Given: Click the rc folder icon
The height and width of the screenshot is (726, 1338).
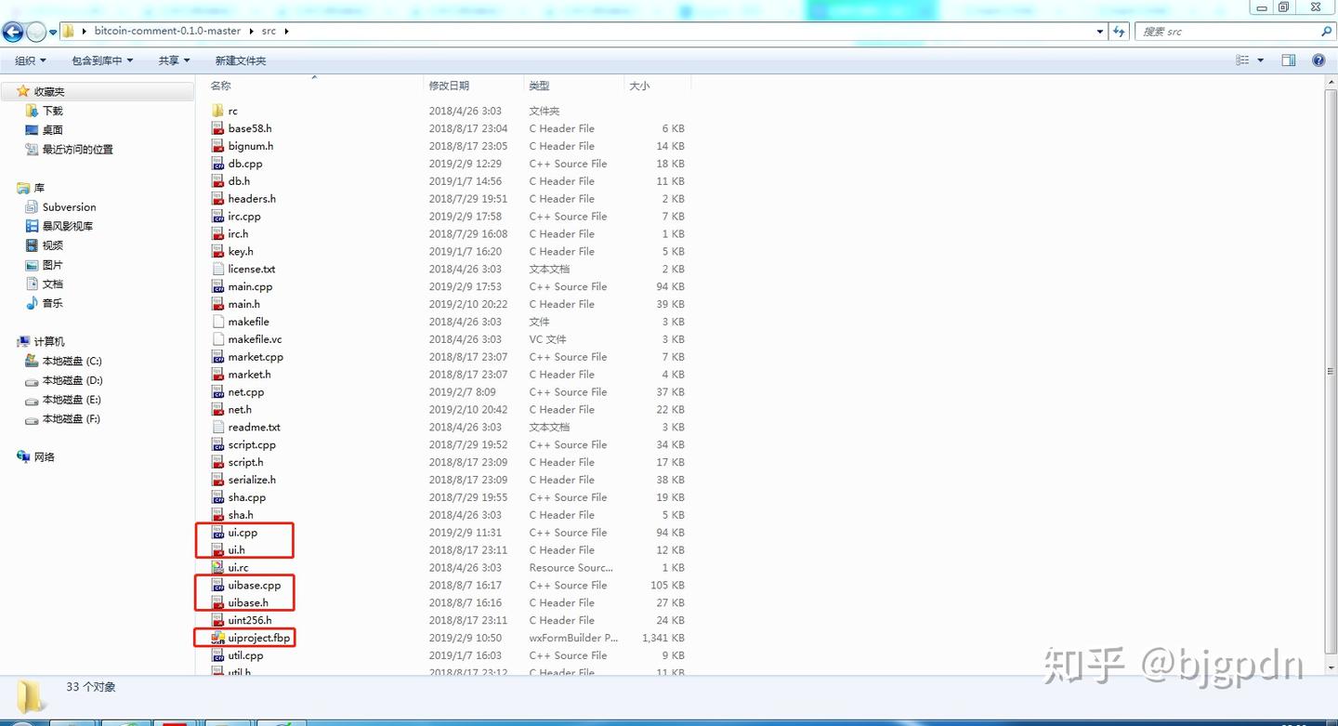Looking at the screenshot, I should coord(217,111).
